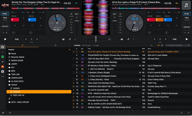192x116 pixels.
Task: Click the music note artwork icon
Action: (x=186, y=5)
